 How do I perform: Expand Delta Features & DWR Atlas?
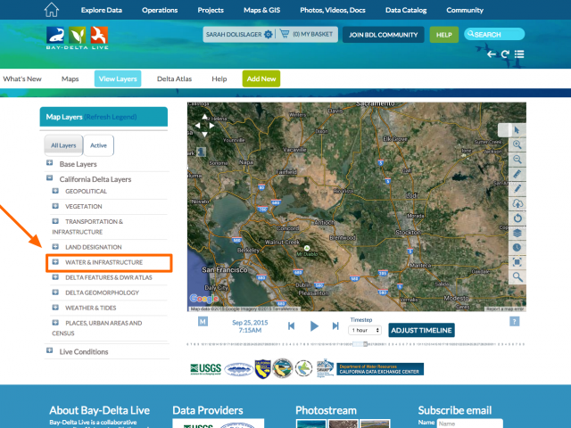click(55, 277)
